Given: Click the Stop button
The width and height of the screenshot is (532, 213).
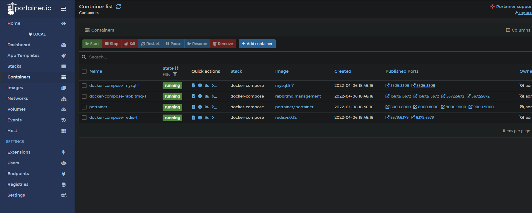Looking at the screenshot, I should pos(112,44).
